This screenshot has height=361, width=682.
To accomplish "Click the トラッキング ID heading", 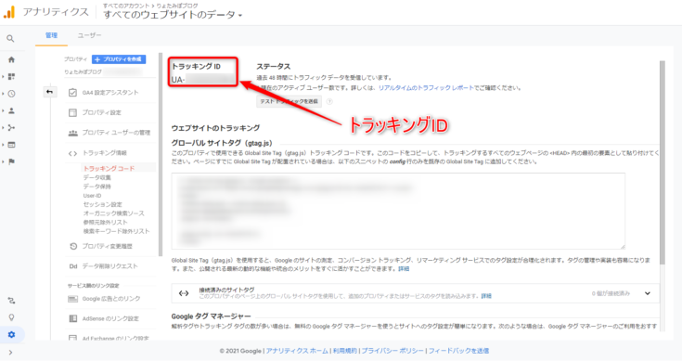I will point(196,67).
